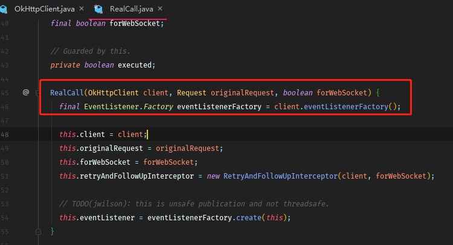Viewport: 453px width, 245px height.
Task: Click the TODO(jwilson) comment on line 53
Action: point(194,204)
